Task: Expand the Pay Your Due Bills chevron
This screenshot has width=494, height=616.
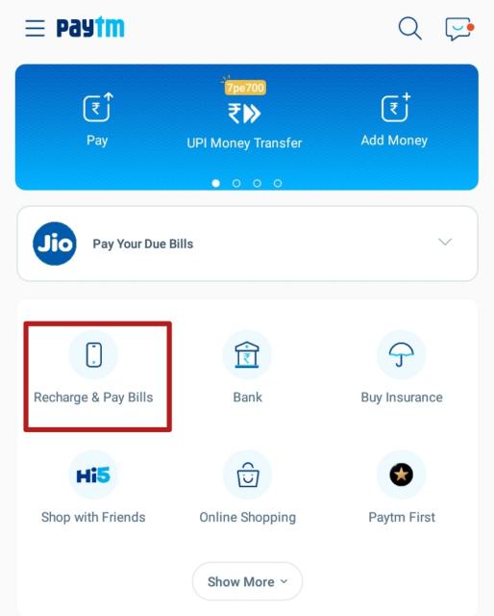Action: pos(445,242)
